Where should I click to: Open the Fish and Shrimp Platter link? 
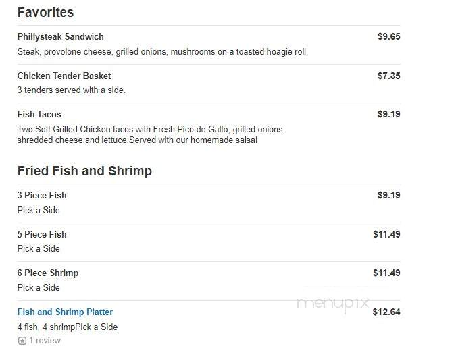pos(65,312)
